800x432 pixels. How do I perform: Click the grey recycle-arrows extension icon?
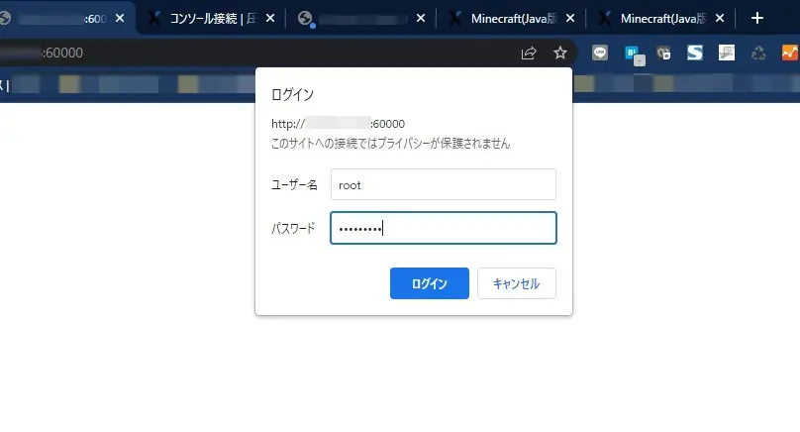758,53
